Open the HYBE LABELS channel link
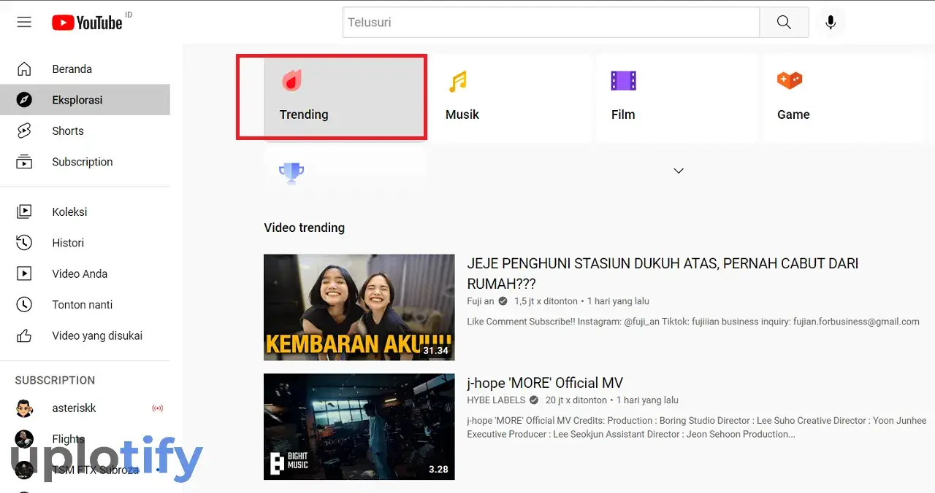935x493 pixels. coord(496,400)
